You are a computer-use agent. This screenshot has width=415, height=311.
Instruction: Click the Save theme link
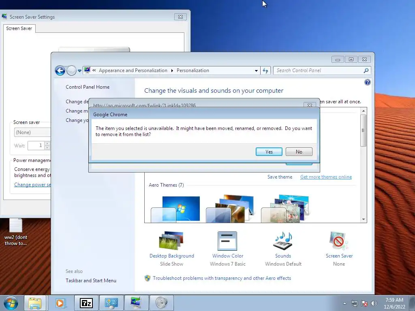[x=280, y=177]
